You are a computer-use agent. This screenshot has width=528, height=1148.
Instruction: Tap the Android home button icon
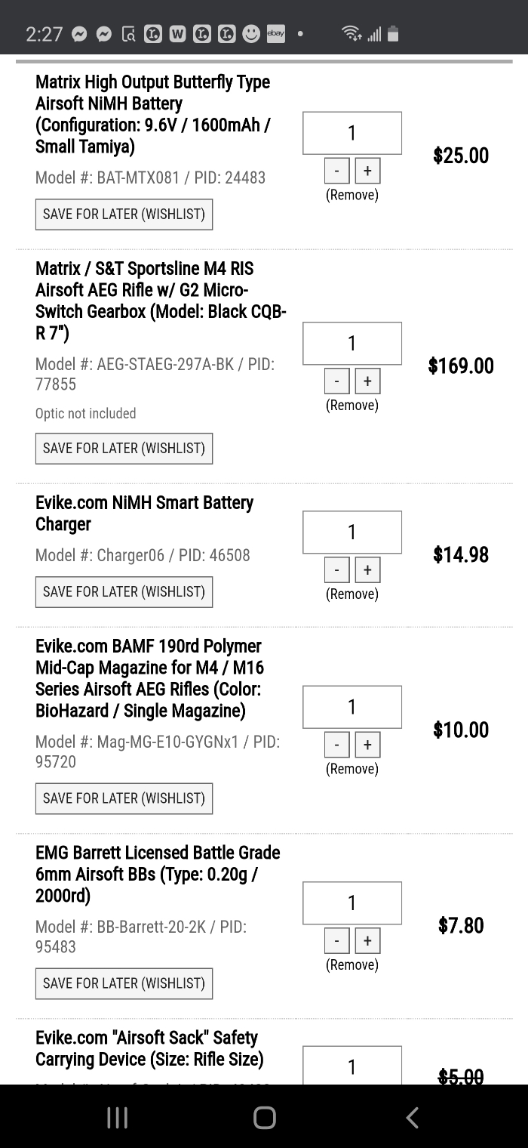coord(264,1118)
